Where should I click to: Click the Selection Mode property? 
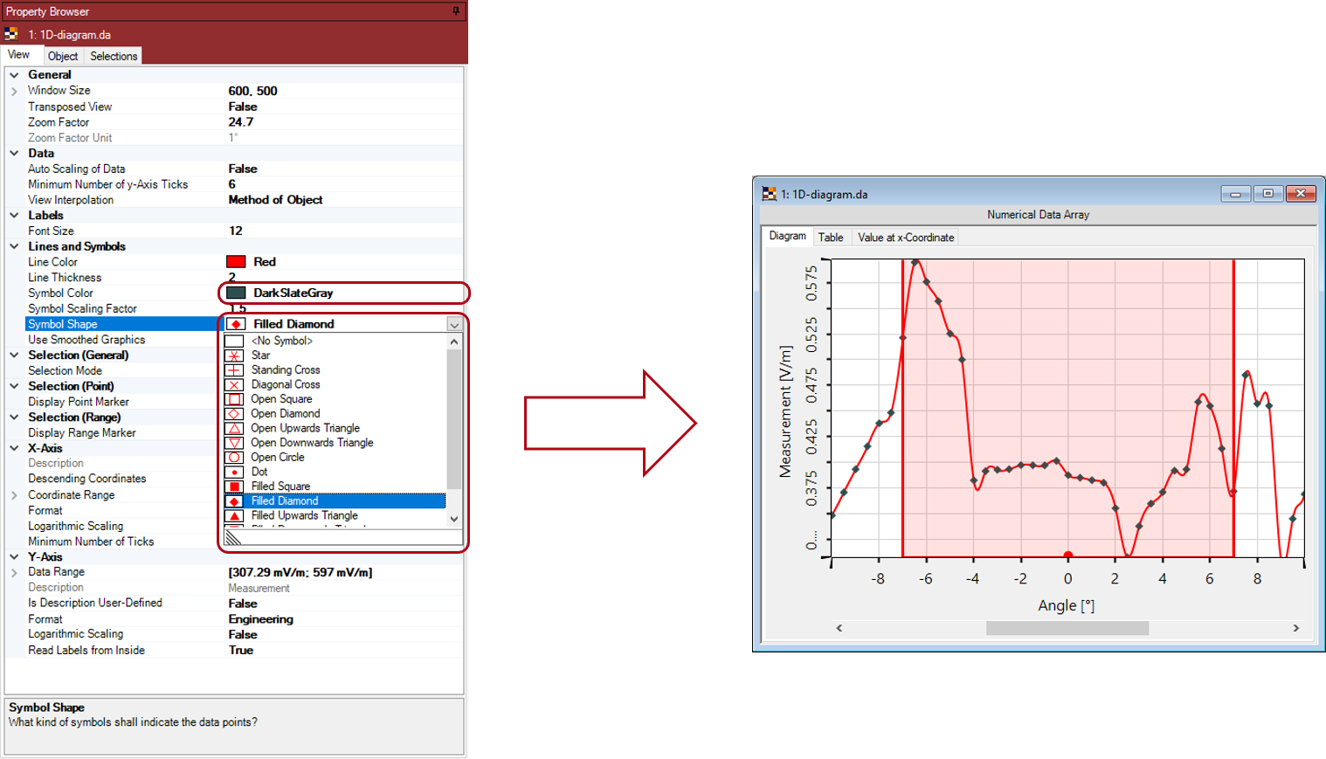[x=65, y=371]
